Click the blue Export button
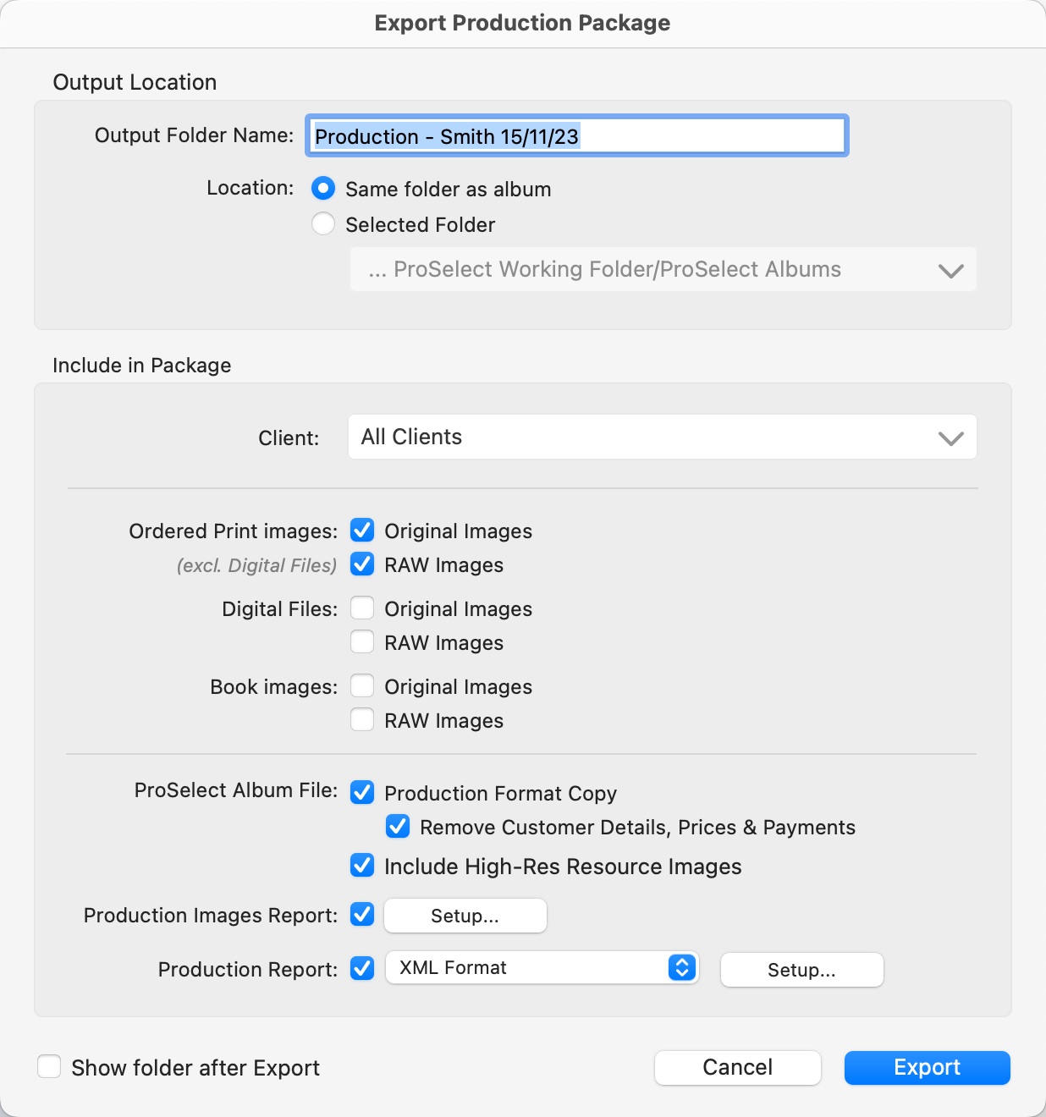This screenshot has height=1117, width=1046. [927, 1068]
